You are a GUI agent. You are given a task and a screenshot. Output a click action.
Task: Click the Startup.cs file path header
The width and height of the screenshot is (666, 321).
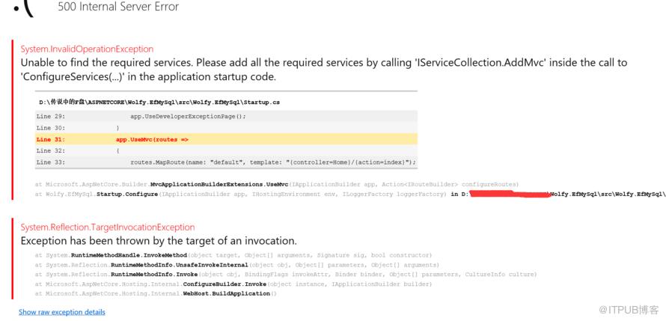point(159,103)
